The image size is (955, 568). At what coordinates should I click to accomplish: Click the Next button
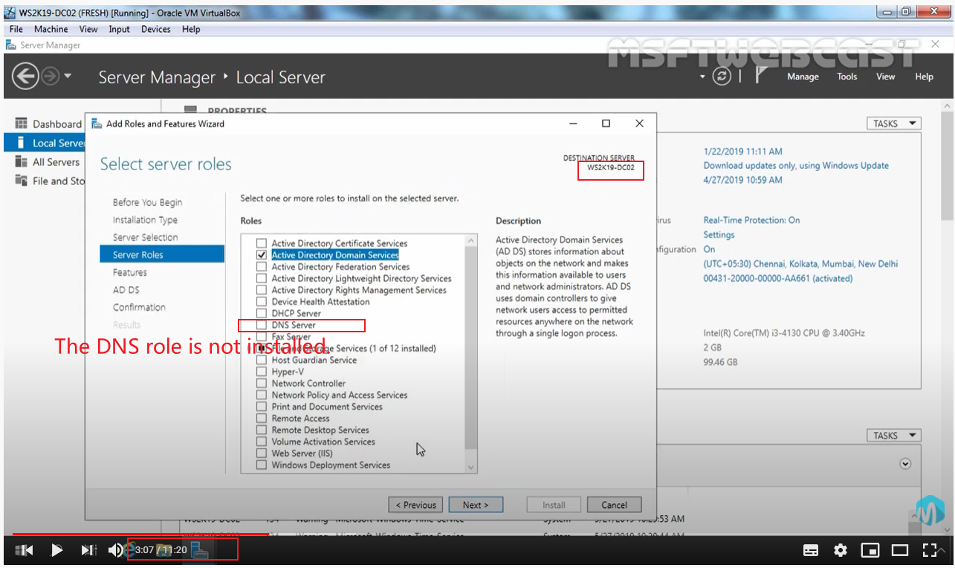(476, 505)
